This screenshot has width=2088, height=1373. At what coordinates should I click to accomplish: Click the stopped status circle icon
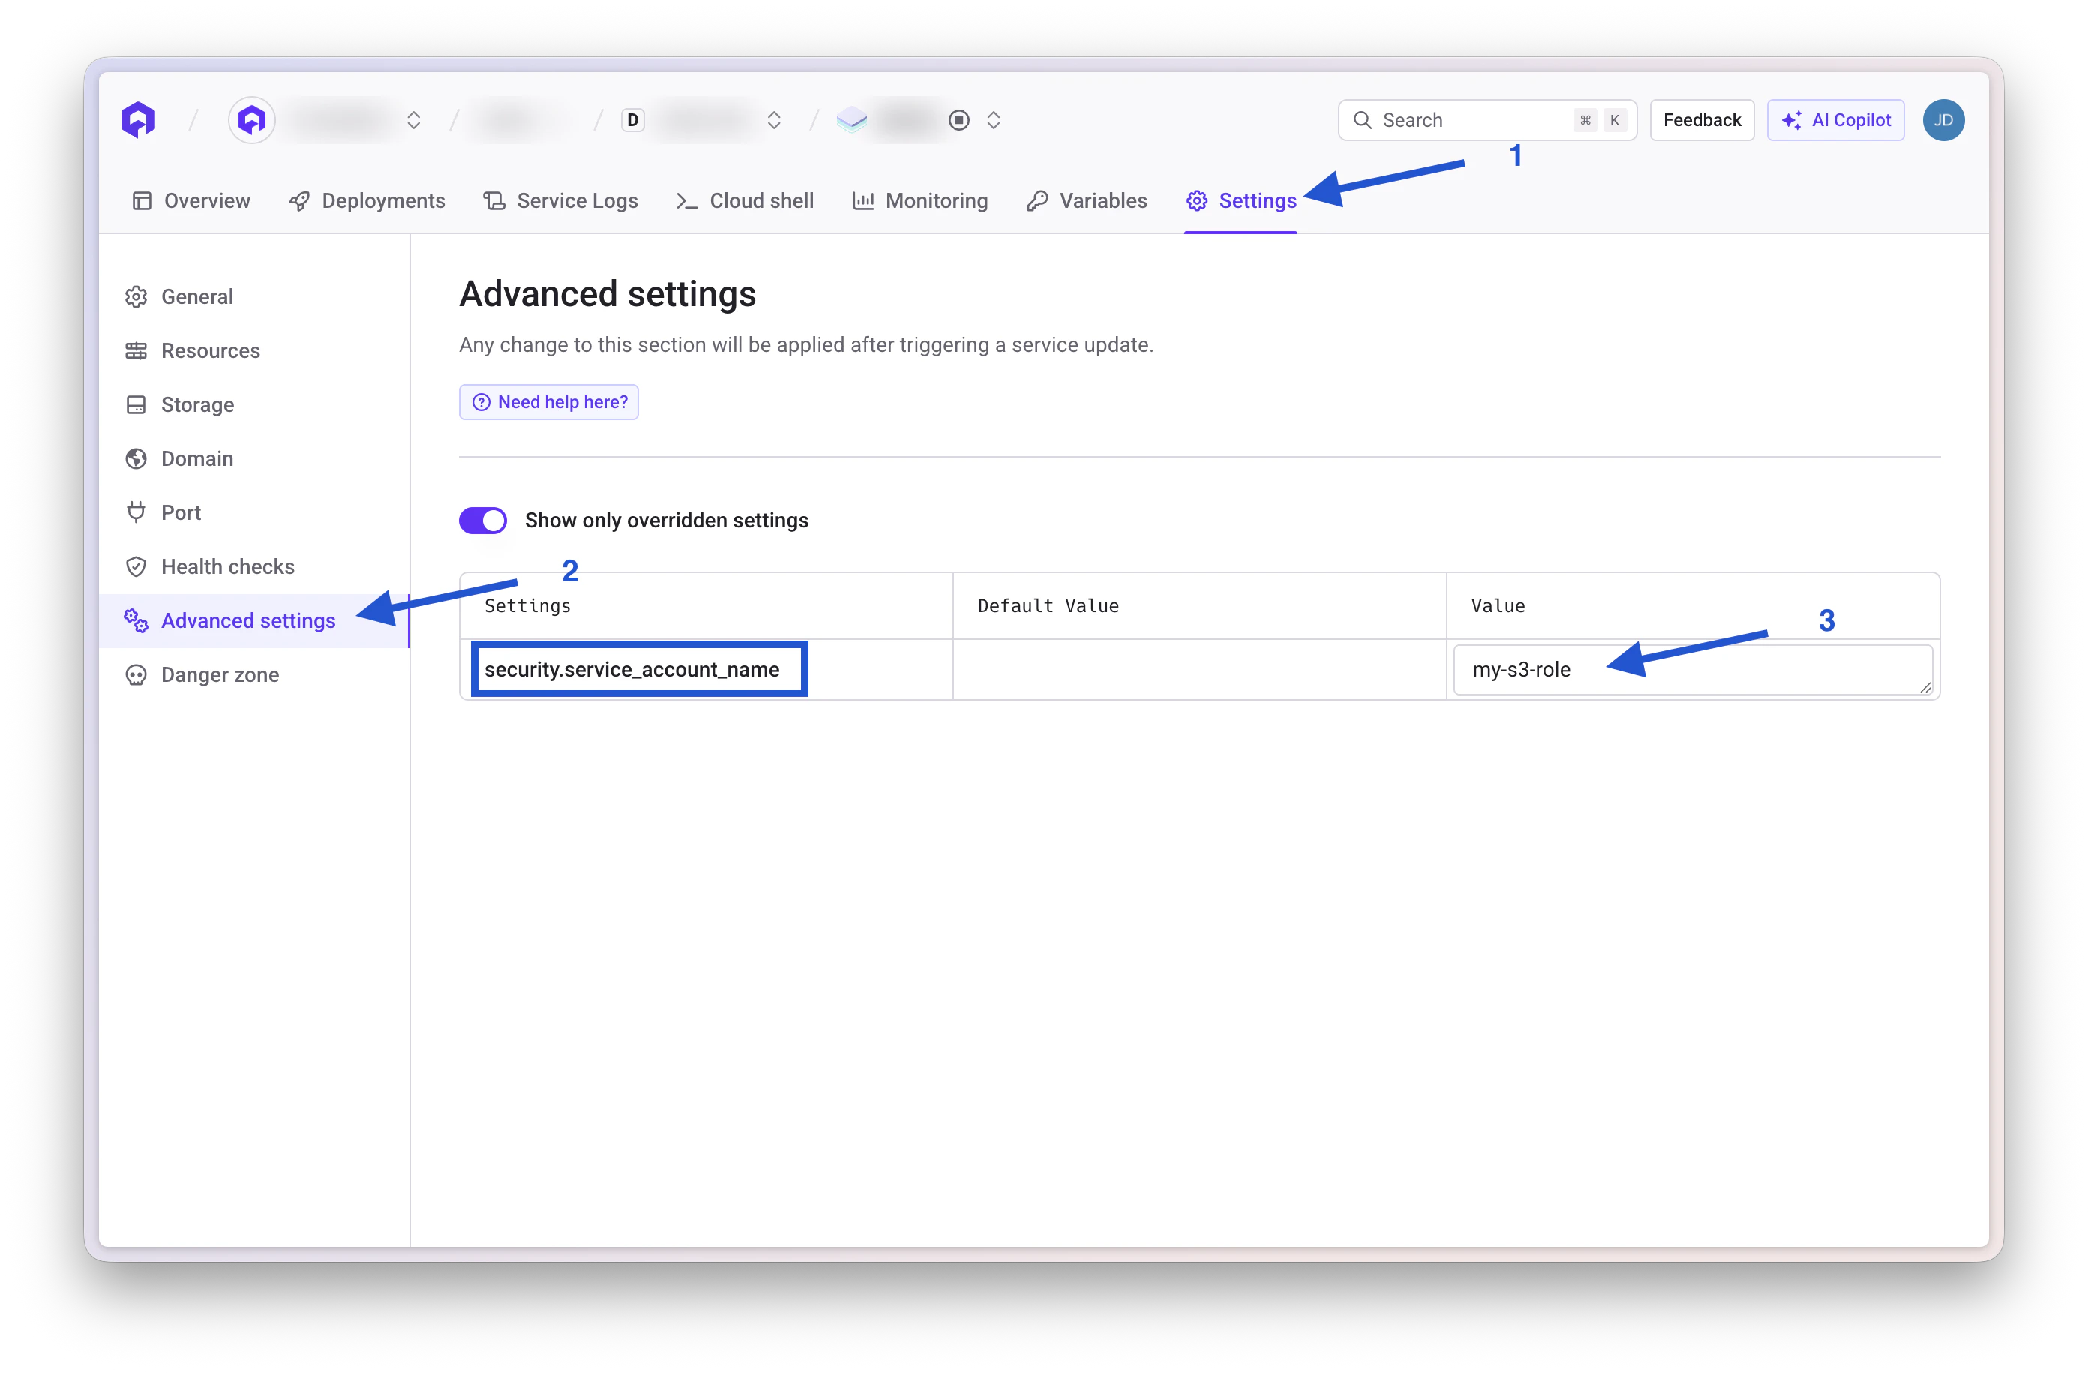coord(959,119)
